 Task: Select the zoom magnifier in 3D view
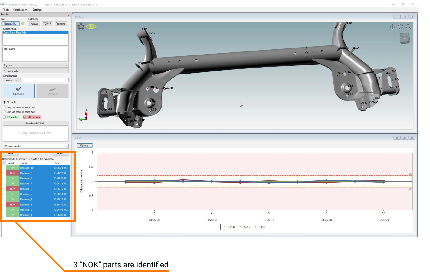[409, 27]
